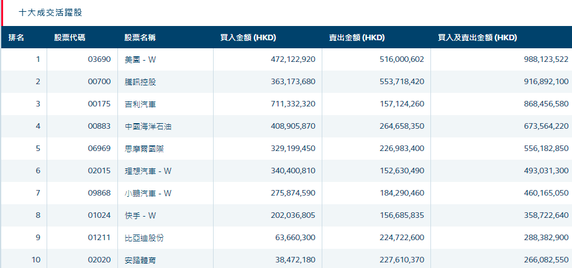Screen dimensions: 572x268
Task: Click the 排名 column header
Action: point(16,38)
